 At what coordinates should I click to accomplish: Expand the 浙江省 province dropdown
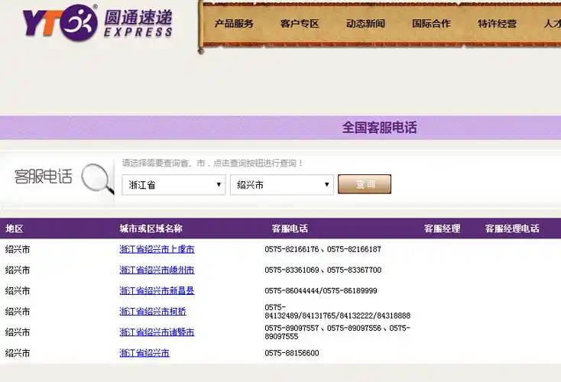[x=174, y=185]
